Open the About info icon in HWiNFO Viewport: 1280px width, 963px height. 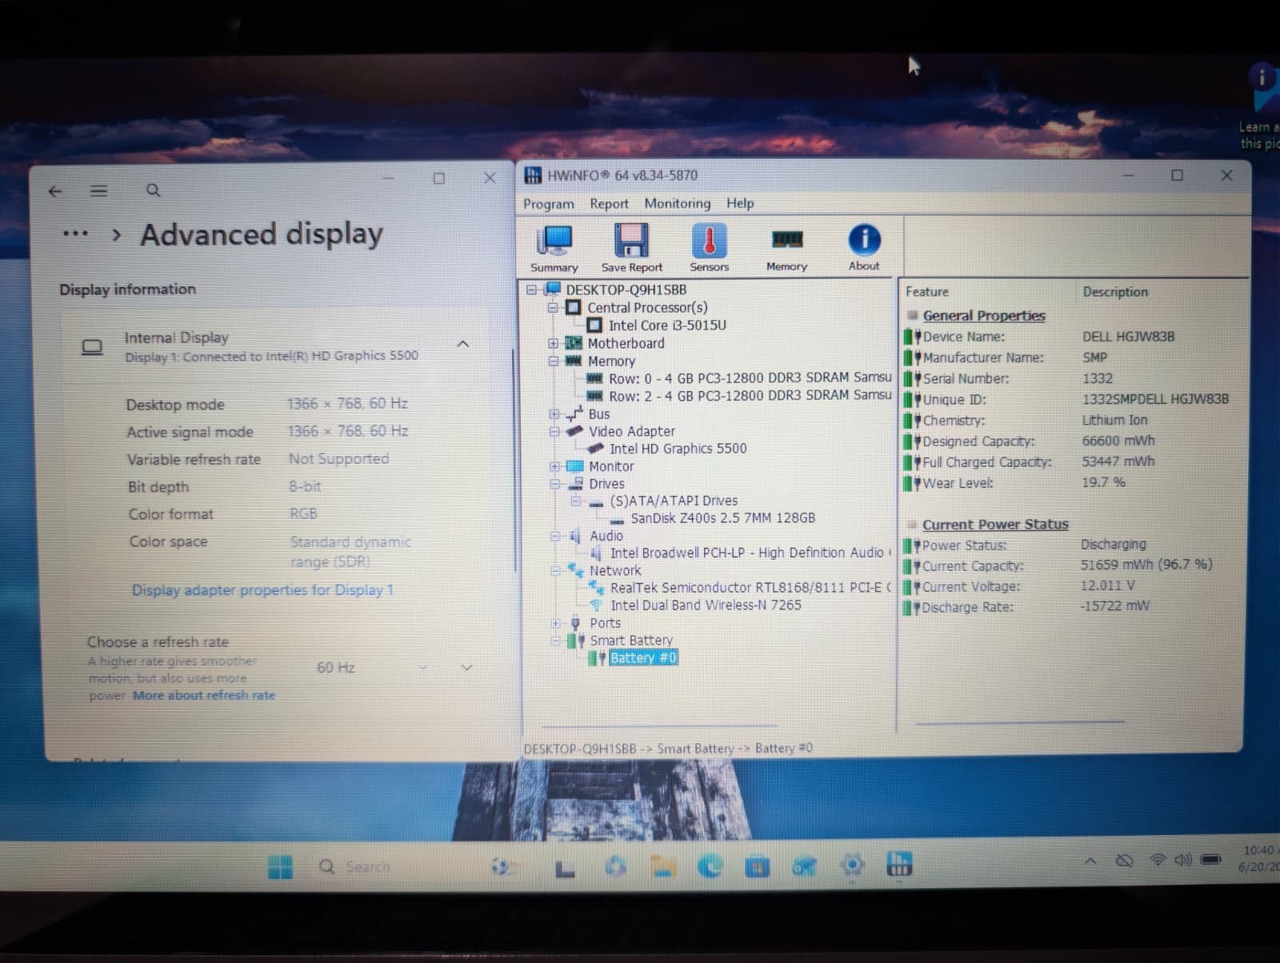click(x=864, y=248)
